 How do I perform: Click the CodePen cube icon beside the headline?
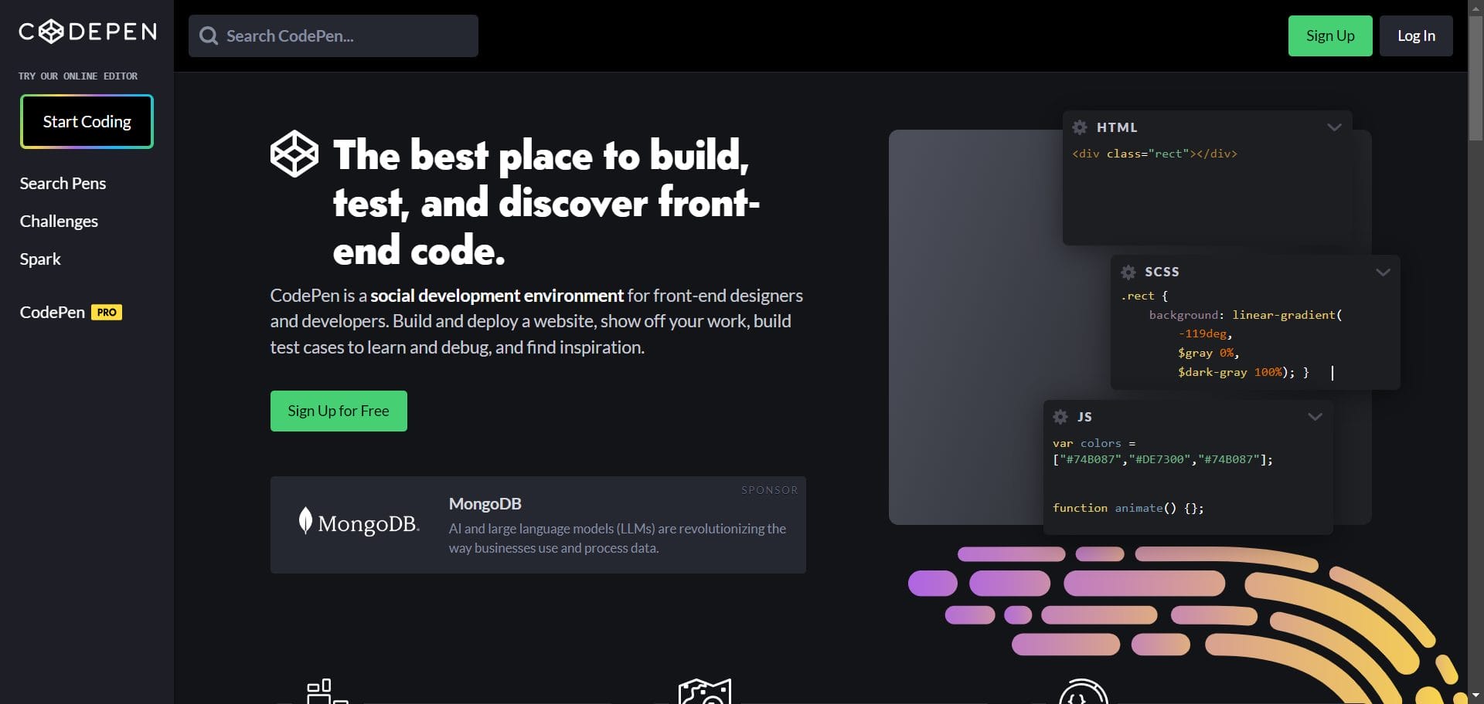click(x=294, y=154)
